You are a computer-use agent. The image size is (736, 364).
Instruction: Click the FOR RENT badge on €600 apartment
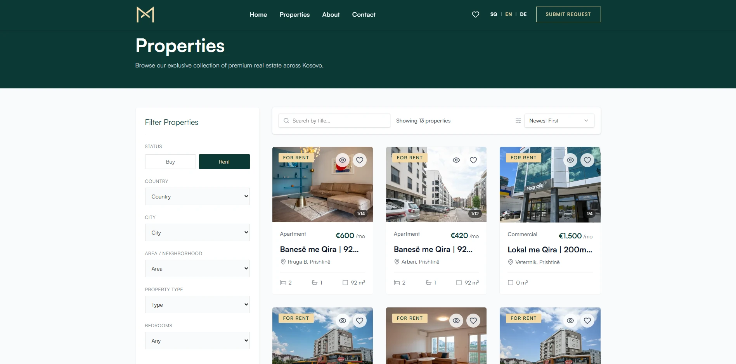296,158
